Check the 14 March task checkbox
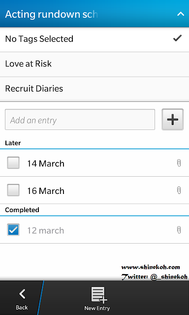This screenshot has width=189, height=315. click(13, 163)
